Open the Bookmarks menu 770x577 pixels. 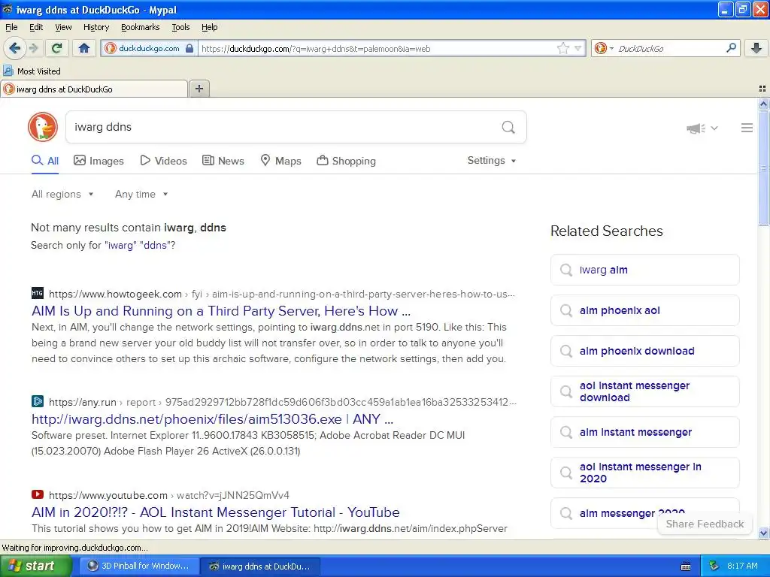141,27
